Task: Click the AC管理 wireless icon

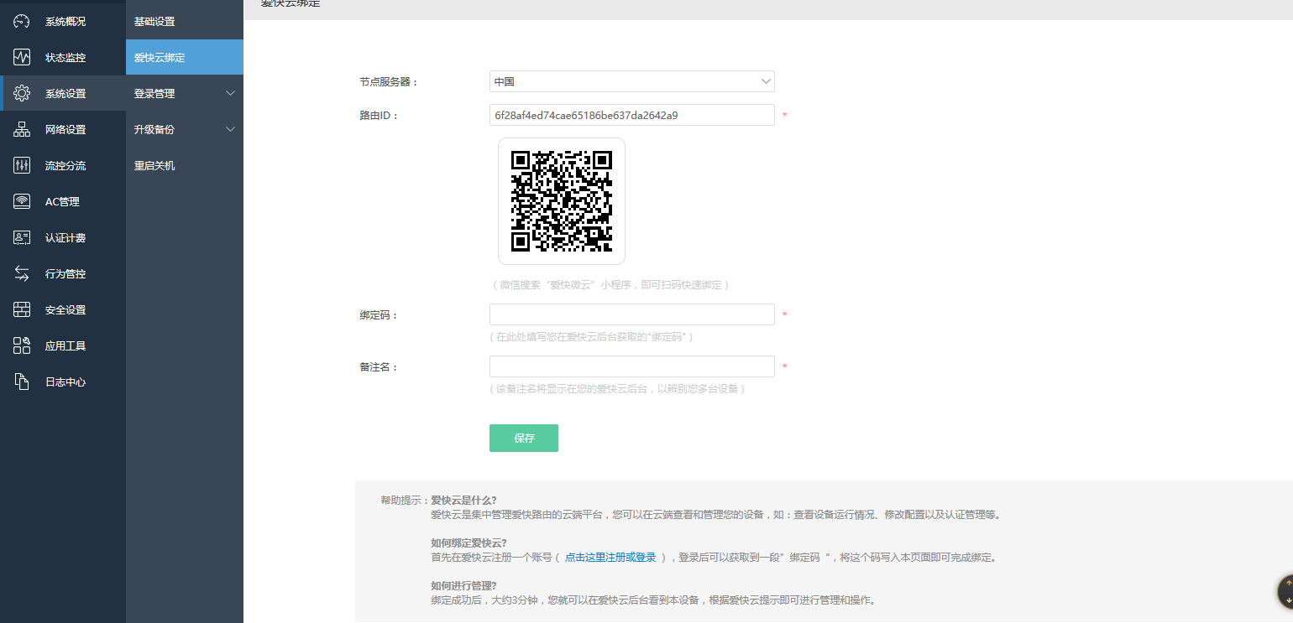Action: coord(22,202)
